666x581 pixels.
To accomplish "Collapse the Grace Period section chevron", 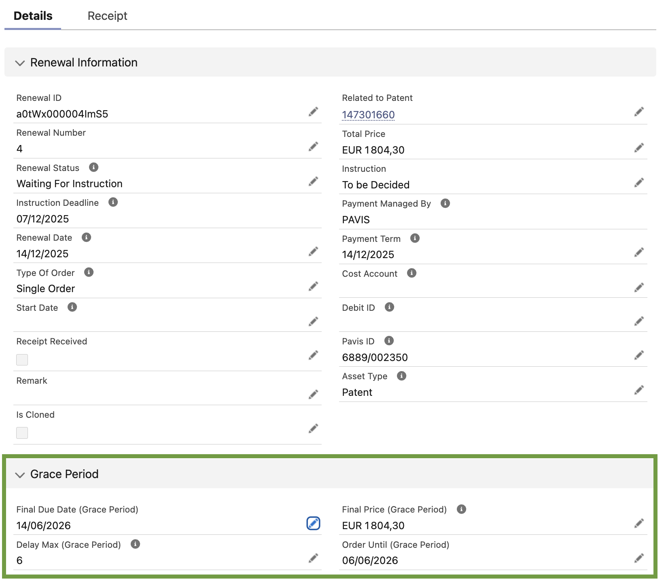I will [x=20, y=474].
